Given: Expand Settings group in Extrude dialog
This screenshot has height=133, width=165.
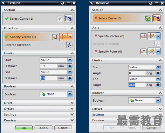Looking at the screenshot, I should [x=72, y=115].
